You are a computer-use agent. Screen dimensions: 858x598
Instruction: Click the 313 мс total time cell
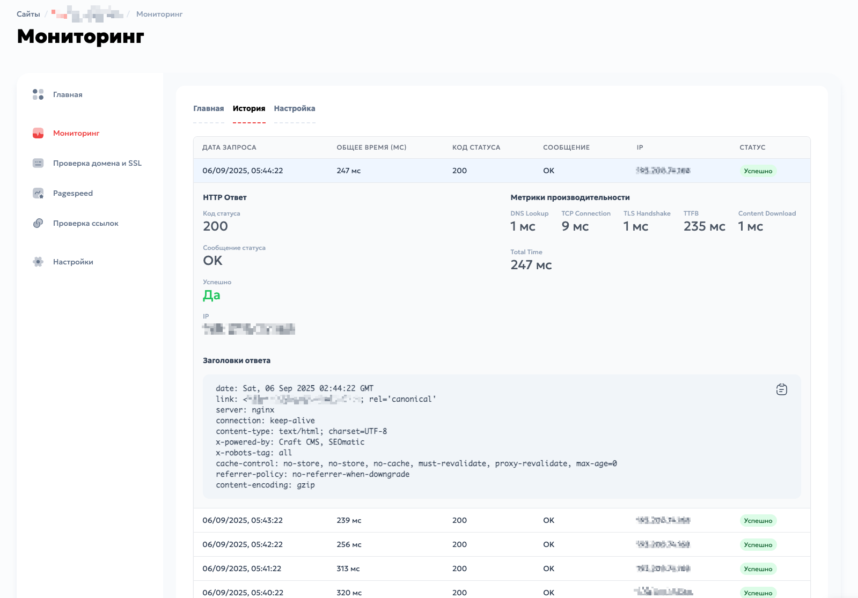(348, 569)
